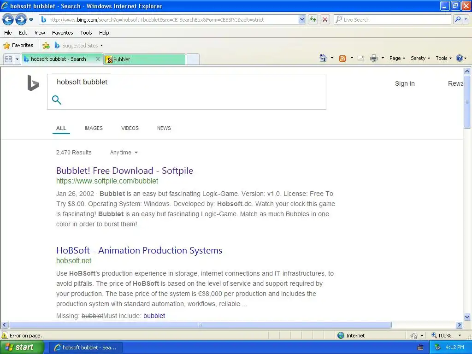
Task: Click the Protected Mode status icon
Action: tap(414, 336)
